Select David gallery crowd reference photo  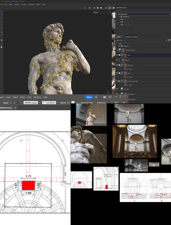(x=135, y=141)
